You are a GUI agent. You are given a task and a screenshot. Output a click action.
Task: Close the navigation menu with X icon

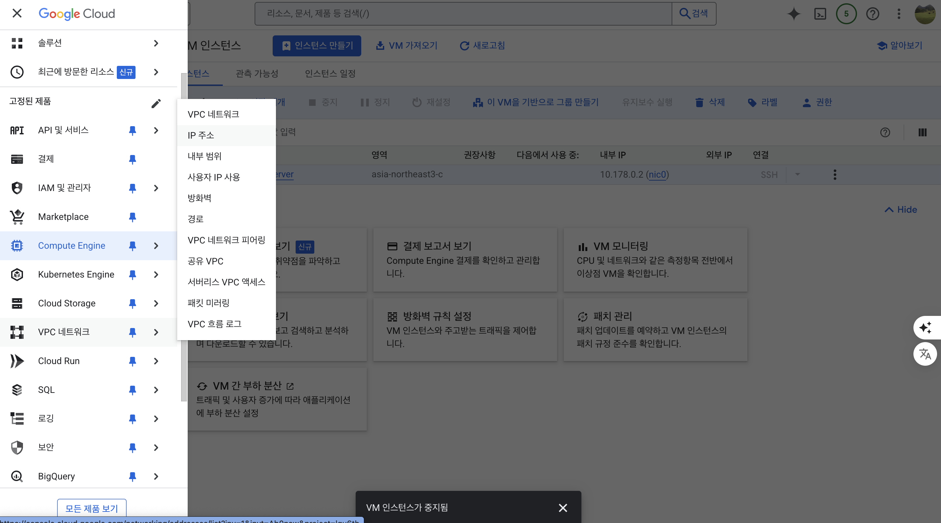17,13
